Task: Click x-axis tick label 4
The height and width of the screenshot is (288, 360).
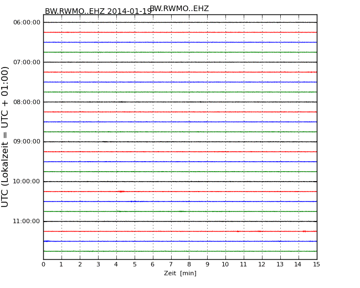Action: coord(116,265)
